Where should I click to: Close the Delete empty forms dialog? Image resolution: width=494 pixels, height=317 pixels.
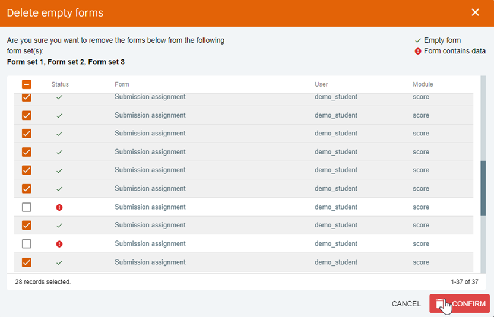[475, 12]
